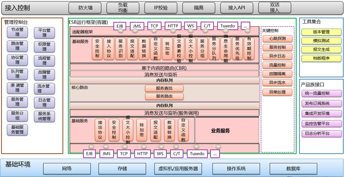344x177 pixels.
Task: Select the 业务服务 block
Action: click(x=227, y=130)
